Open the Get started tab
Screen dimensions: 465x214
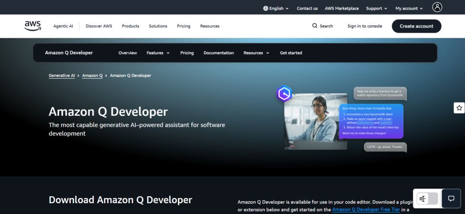pyautogui.click(x=291, y=53)
